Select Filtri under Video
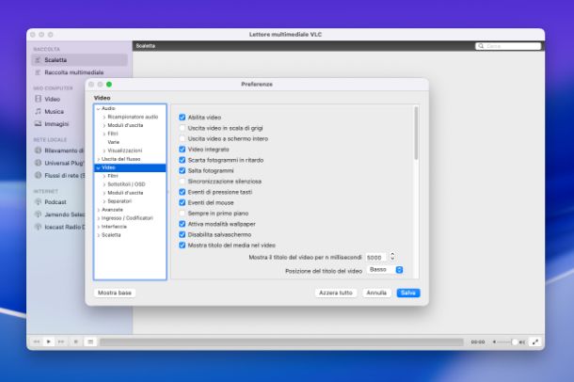Screen dimensions: 574x382 (x=113, y=176)
